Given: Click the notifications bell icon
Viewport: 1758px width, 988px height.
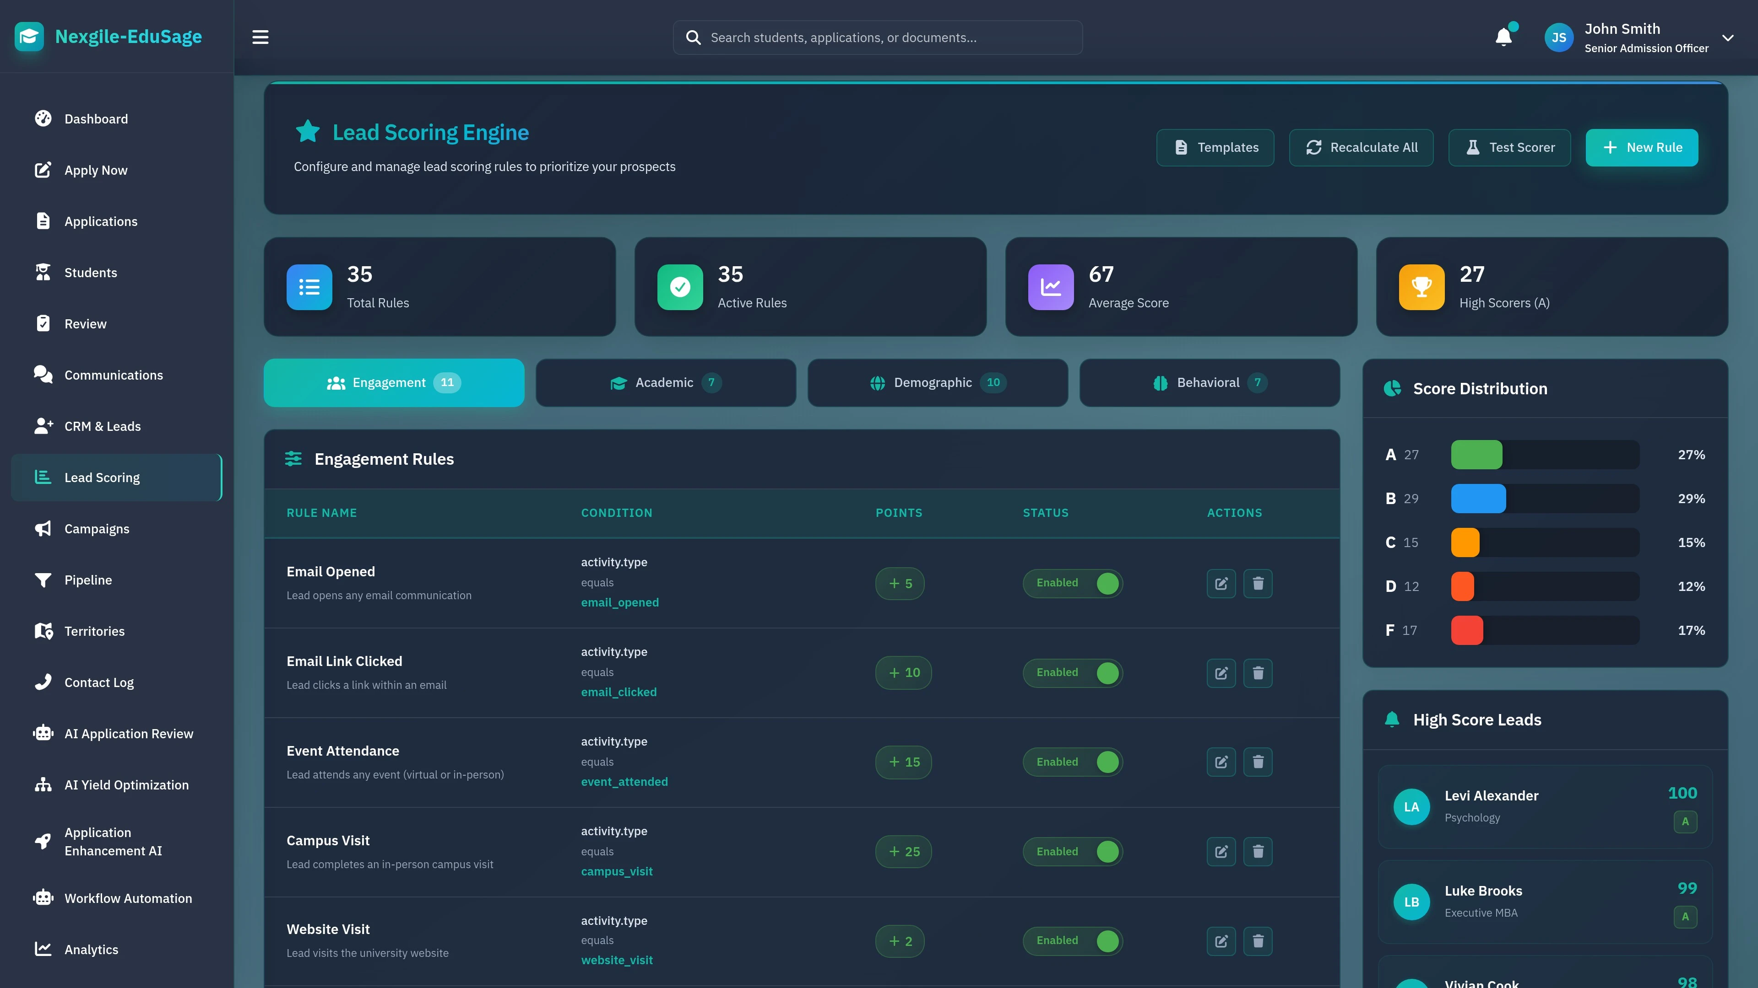Looking at the screenshot, I should tap(1503, 37).
